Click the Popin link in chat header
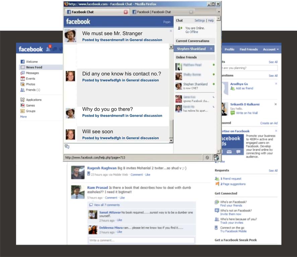This screenshot has width=297, height=257. tap(167, 22)
